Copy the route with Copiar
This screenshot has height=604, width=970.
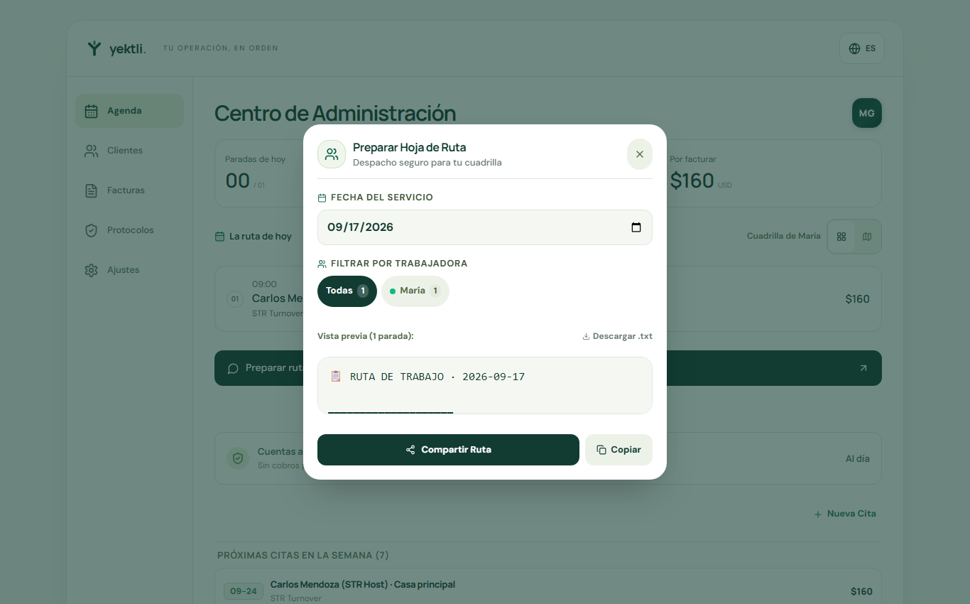pyautogui.click(x=618, y=450)
